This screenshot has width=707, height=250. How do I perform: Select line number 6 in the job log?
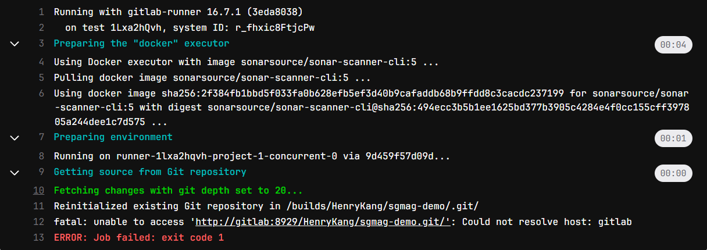[x=41, y=93]
